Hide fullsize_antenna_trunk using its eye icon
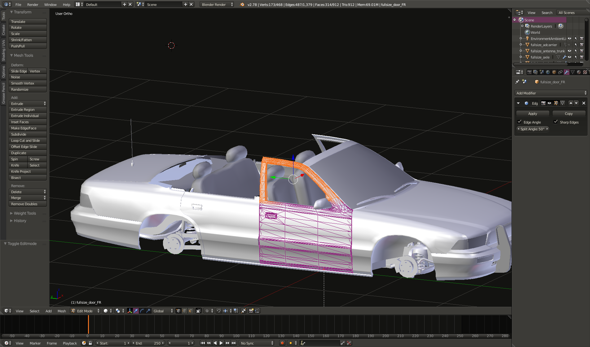Screen dimensions: 590x347 click(x=570, y=51)
